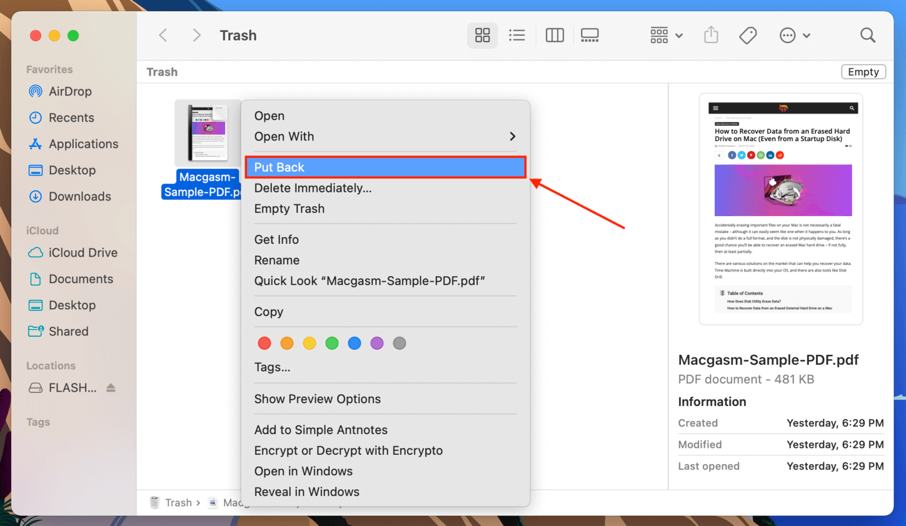The height and width of the screenshot is (526, 906).
Task: Open Desktop under Favorites
Action: 63,170
